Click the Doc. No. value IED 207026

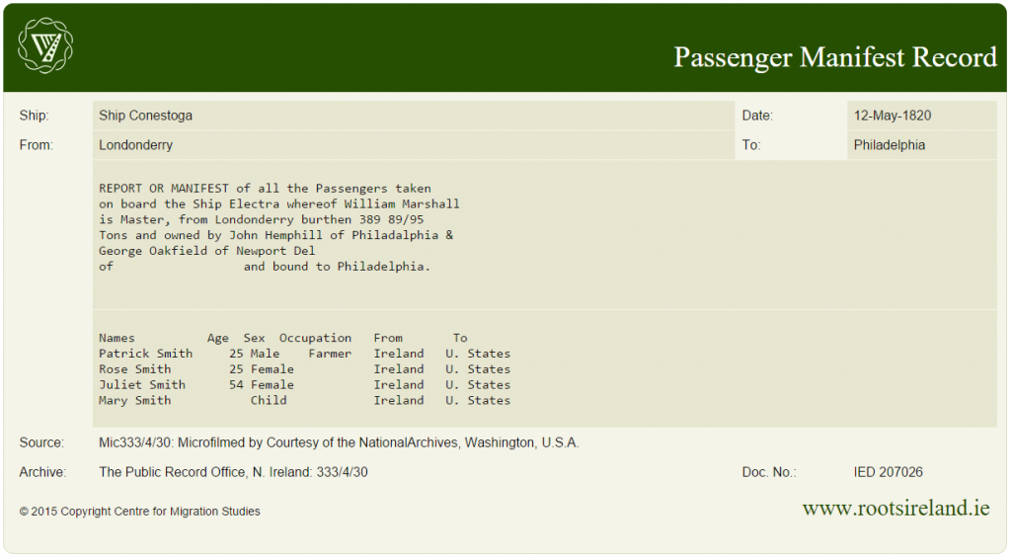pos(888,472)
